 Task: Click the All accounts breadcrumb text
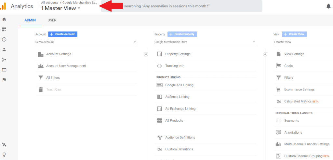(49, 3)
